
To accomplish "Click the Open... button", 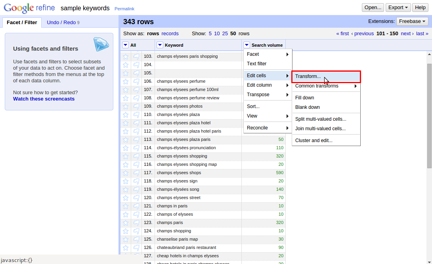I will pos(373,8).
